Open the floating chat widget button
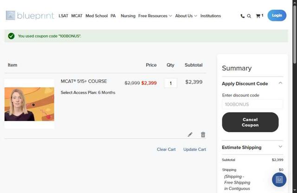The height and width of the screenshot is (193, 297). (279, 180)
